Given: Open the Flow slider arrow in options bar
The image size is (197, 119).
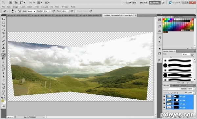Looking at the screenshot, I should click(x=68, y=11).
